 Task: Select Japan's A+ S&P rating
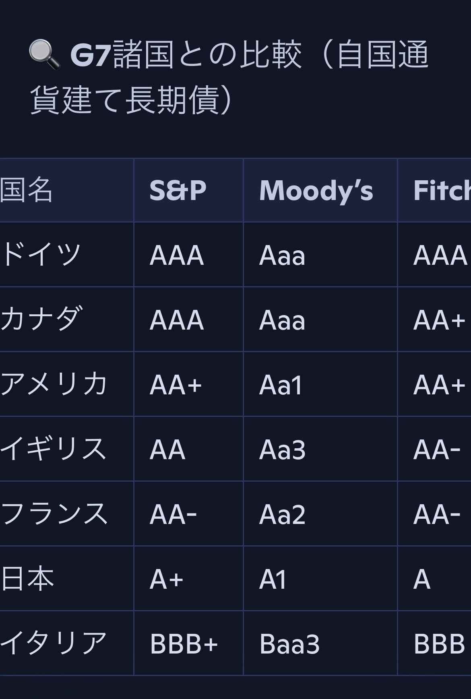(166, 579)
